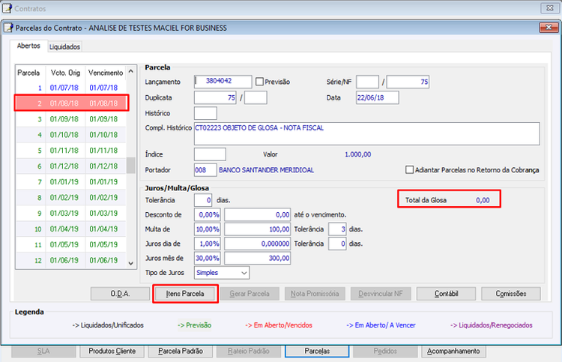562x362 pixels.
Task: Select parcela 9 row 01/03/19
Action: pos(71,214)
